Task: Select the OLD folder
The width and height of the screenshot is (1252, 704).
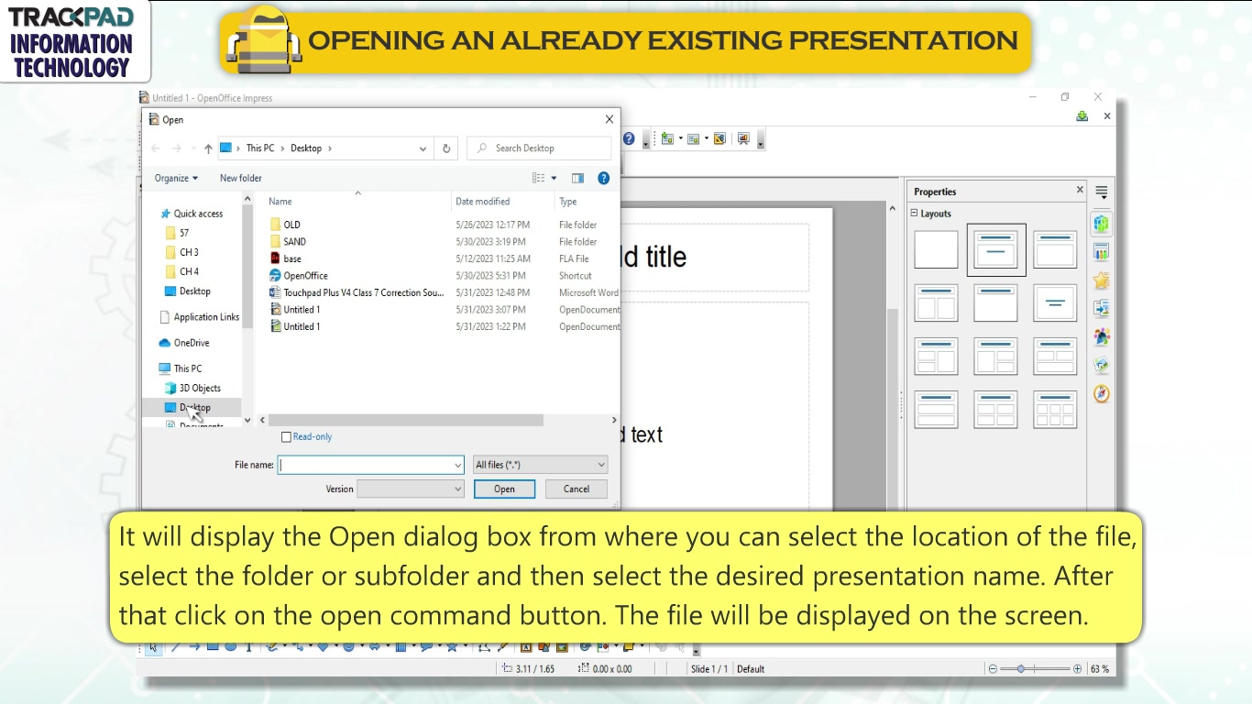Action: pyautogui.click(x=292, y=225)
